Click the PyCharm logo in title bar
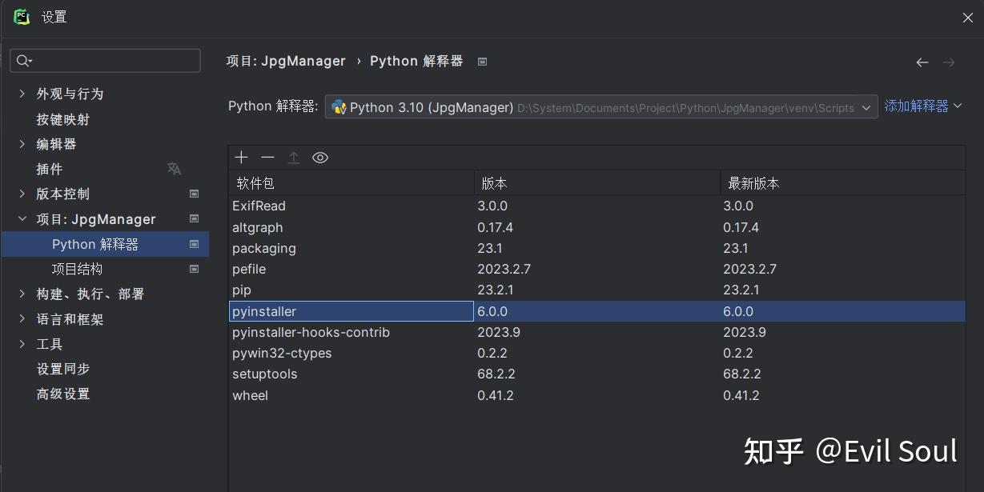Image resolution: width=984 pixels, height=492 pixels. (22, 17)
